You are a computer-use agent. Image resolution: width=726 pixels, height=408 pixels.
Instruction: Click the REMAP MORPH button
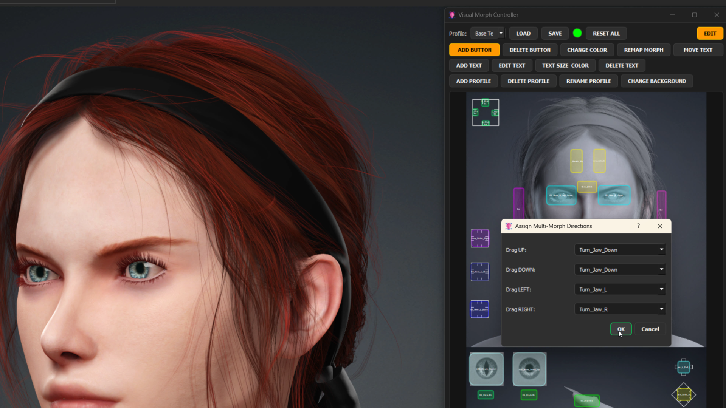click(644, 50)
